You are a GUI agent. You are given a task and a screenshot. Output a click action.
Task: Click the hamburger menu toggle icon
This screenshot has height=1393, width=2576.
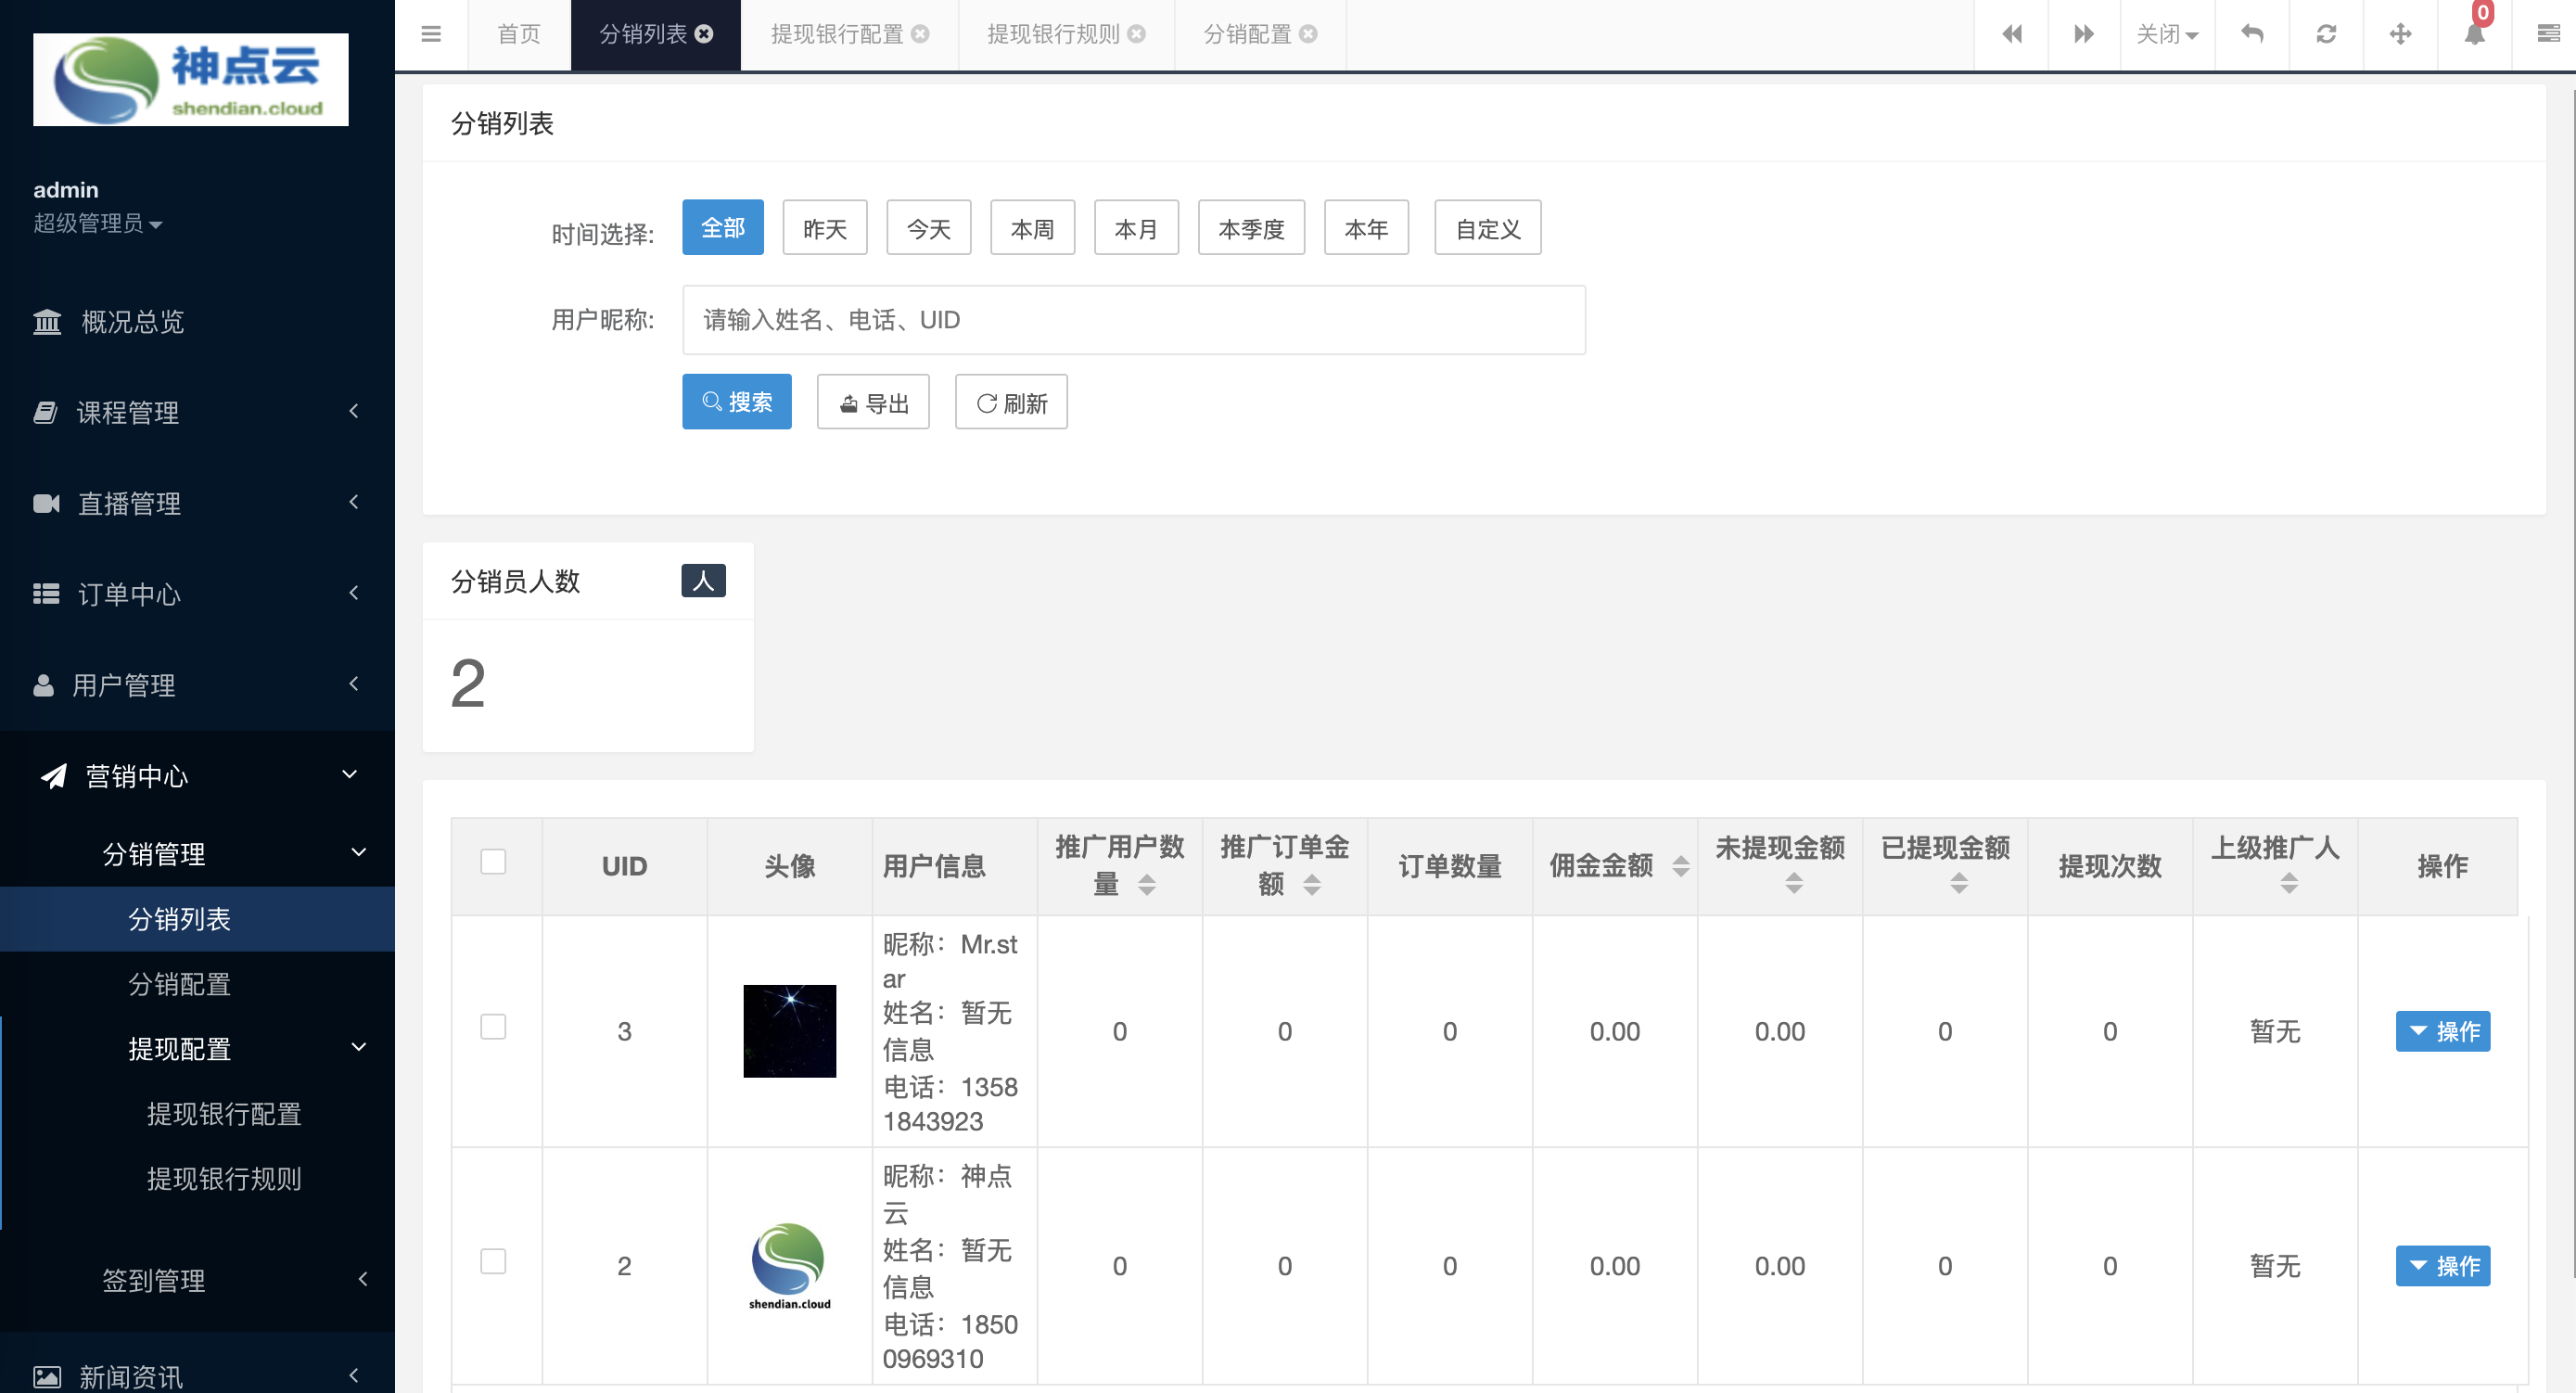coord(431,34)
